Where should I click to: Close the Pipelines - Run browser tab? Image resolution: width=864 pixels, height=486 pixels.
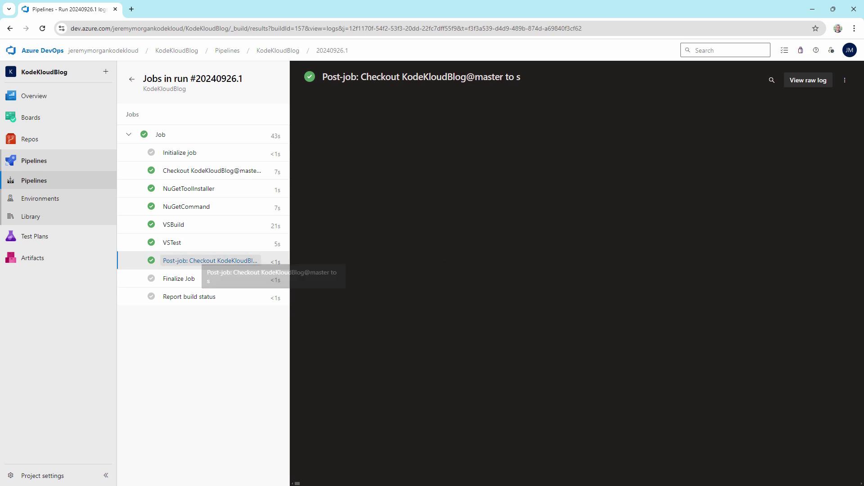pyautogui.click(x=115, y=9)
